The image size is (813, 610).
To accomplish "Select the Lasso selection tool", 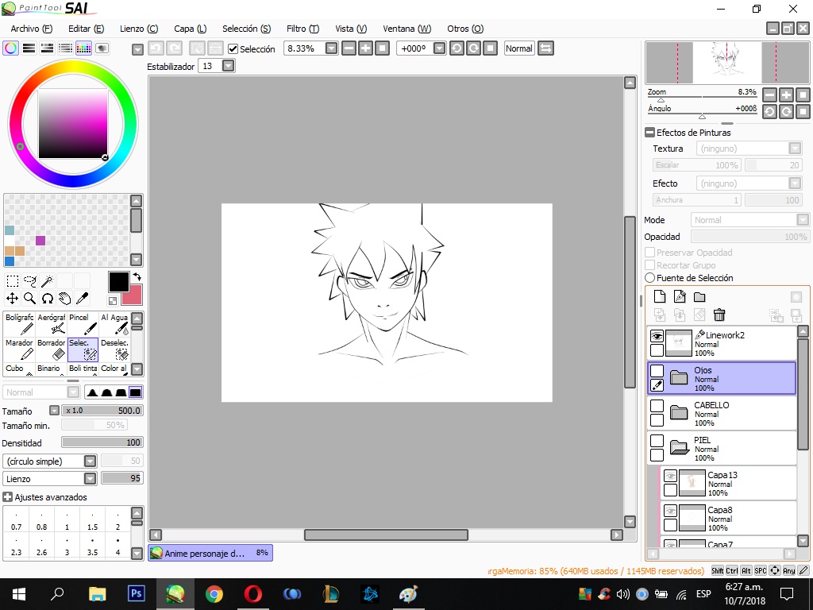I will coord(30,281).
